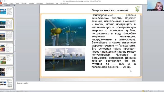Start Slide Show view icon in status bar
164x92 pixels.
coord(148,91)
